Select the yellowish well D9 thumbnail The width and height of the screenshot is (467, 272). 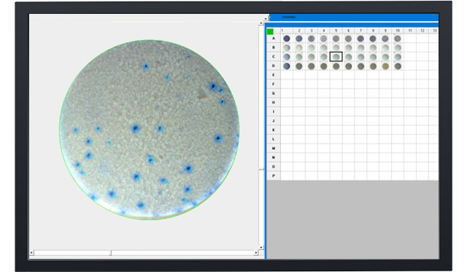click(385, 66)
